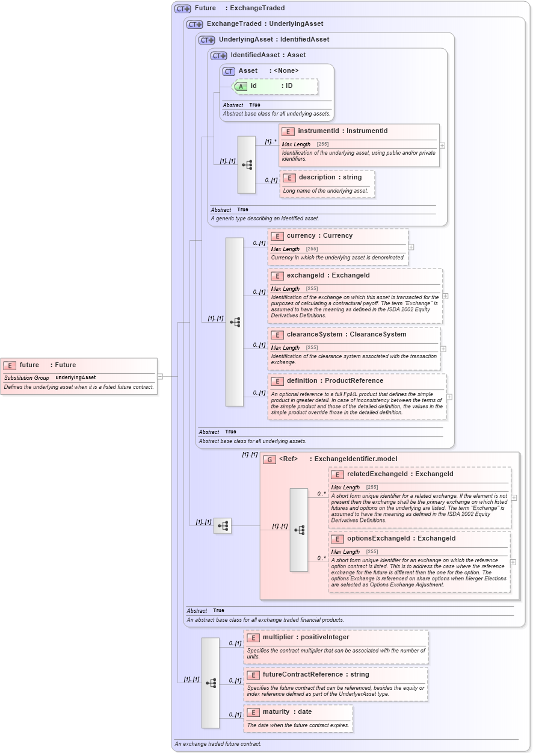Viewport: 533px width, 753px height.
Task: Select 'maturity : date' label
Action: (287, 712)
